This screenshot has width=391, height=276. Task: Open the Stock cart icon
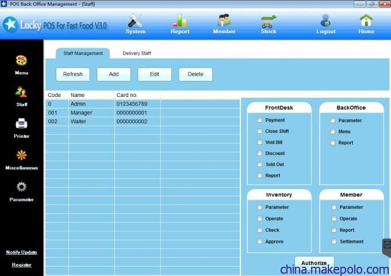click(269, 21)
